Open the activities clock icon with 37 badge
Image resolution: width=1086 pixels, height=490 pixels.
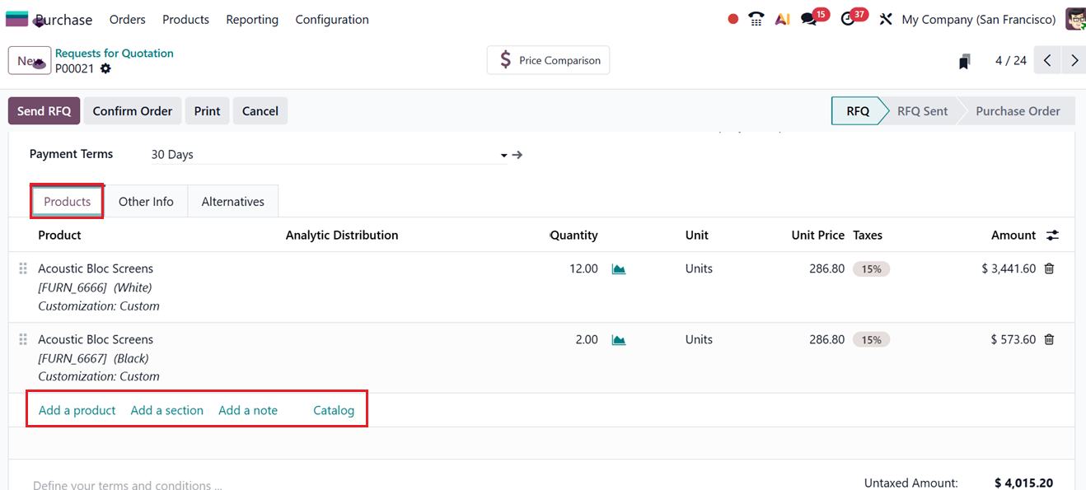coord(848,19)
